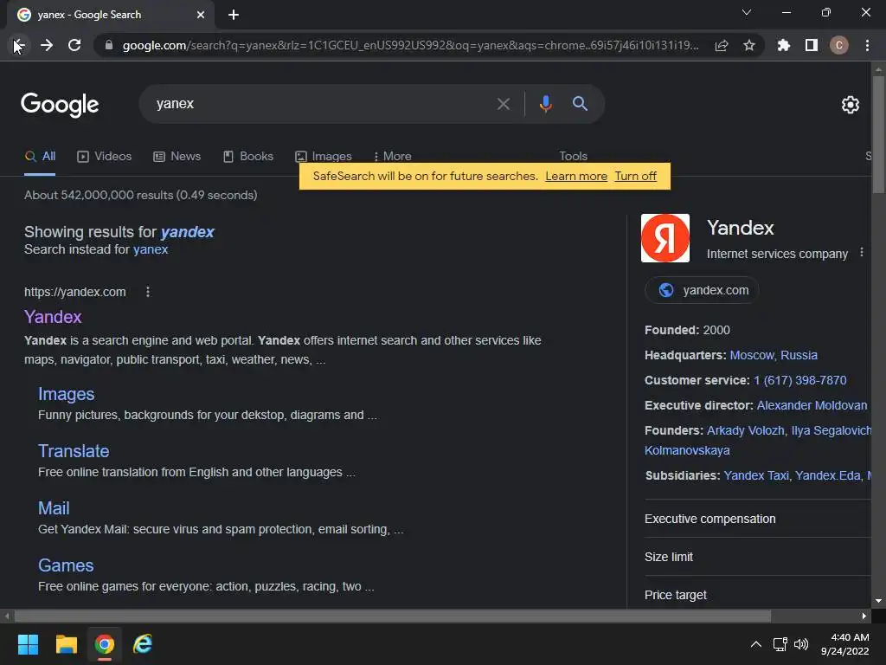The height and width of the screenshot is (665, 886).
Task: Open the network status tray icon
Action: pyautogui.click(x=780, y=644)
